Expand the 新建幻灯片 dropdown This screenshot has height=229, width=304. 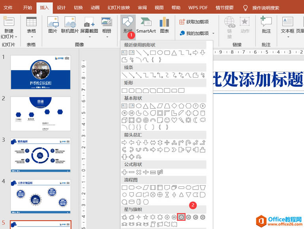[x=9, y=37]
